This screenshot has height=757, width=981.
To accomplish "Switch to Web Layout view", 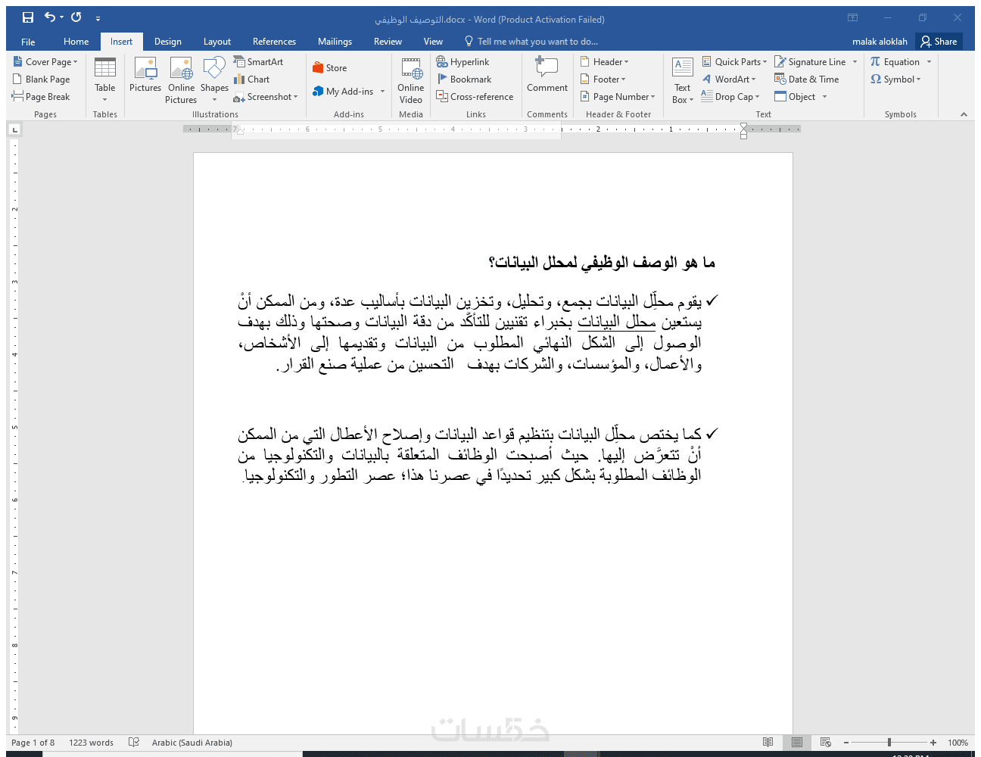I will click(825, 743).
